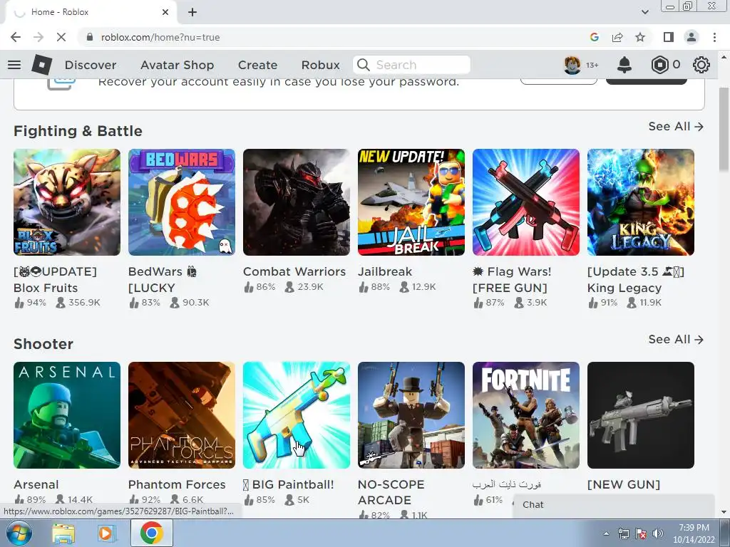The image size is (730, 547).
Task: Click the page vertical scrollbar thumb
Action: tap(724, 130)
